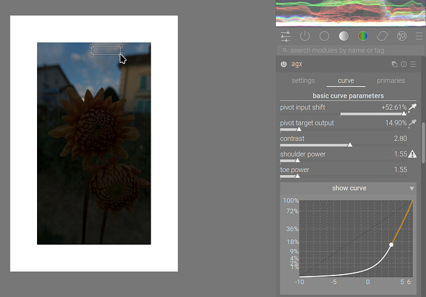Switch to the settings tab
This screenshot has height=297, width=426.
tap(303, 81)
